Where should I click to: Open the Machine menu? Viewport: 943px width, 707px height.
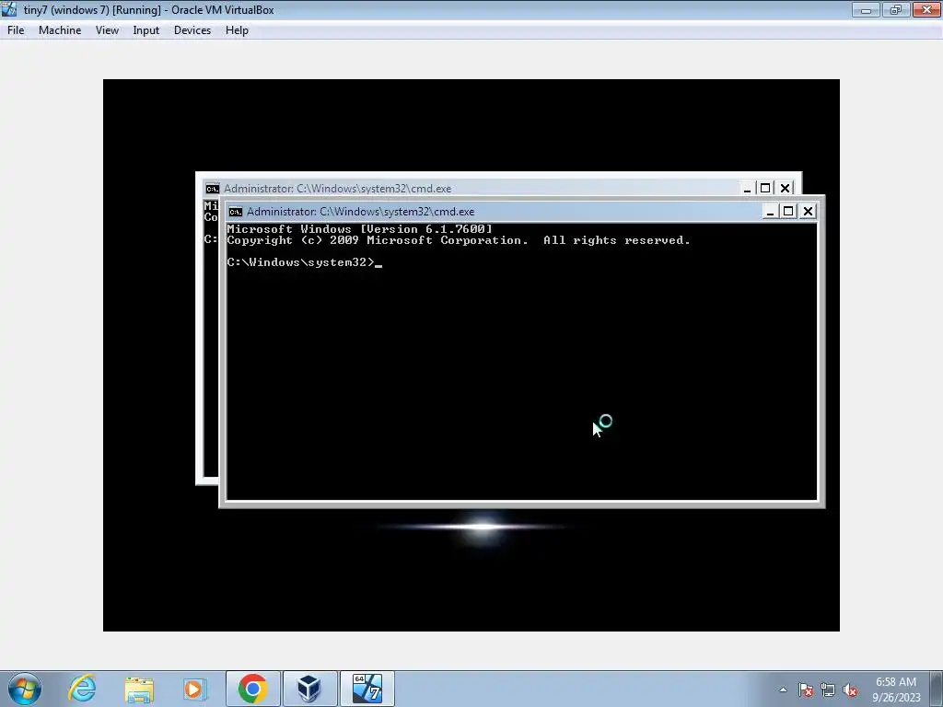tap(60, 30)
